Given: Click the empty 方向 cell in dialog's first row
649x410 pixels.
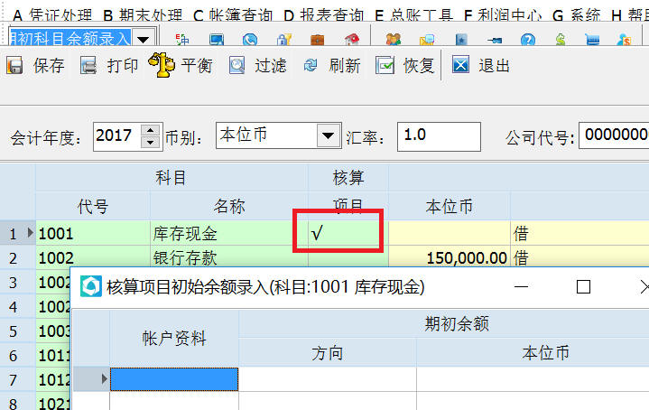Looking at the screenshot, I should click(x=328, y=379).
